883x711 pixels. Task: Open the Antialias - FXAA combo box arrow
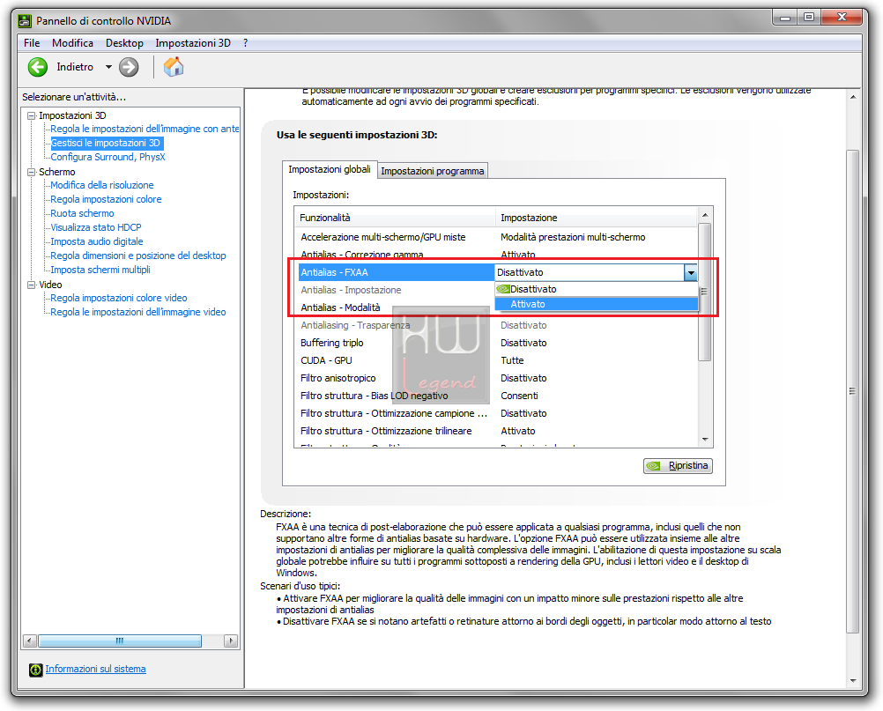690,273
